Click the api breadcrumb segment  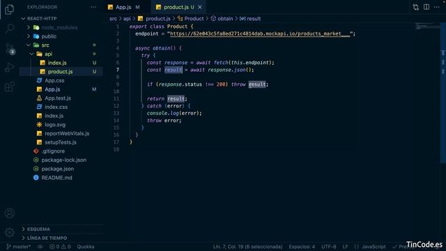(x=127, y=19)
